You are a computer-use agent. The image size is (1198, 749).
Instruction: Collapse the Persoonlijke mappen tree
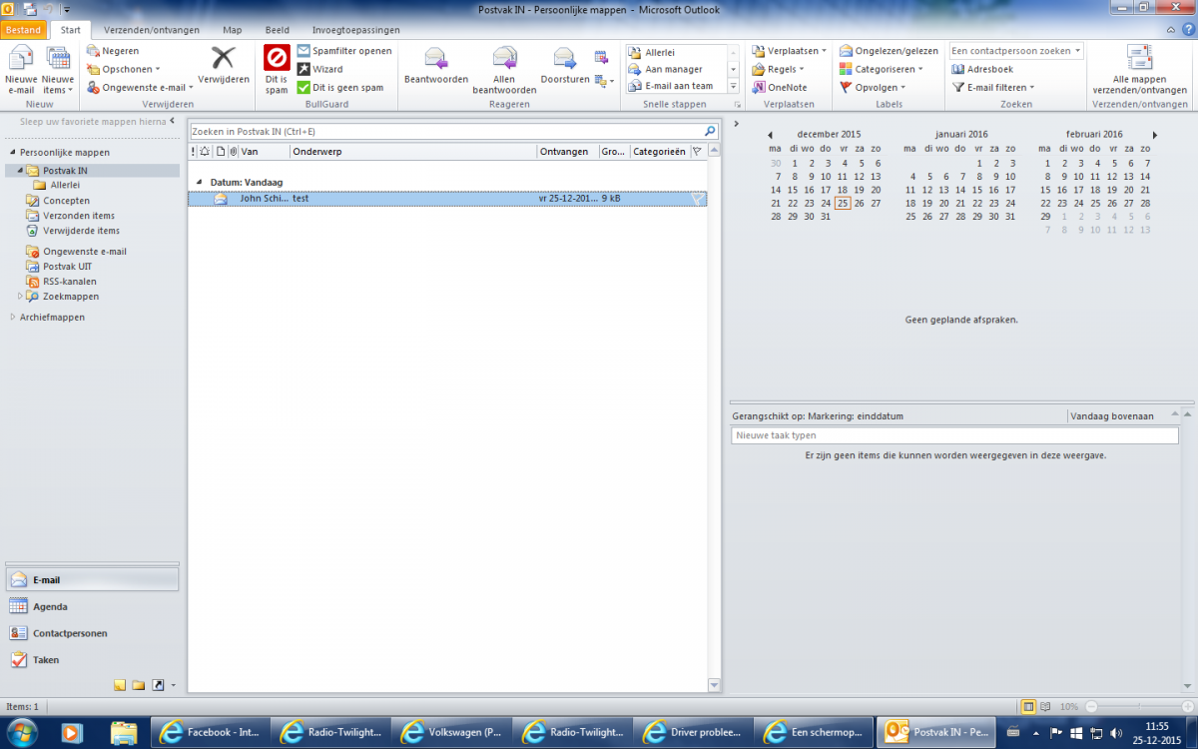pyautogui.click(x=12, y=153)
